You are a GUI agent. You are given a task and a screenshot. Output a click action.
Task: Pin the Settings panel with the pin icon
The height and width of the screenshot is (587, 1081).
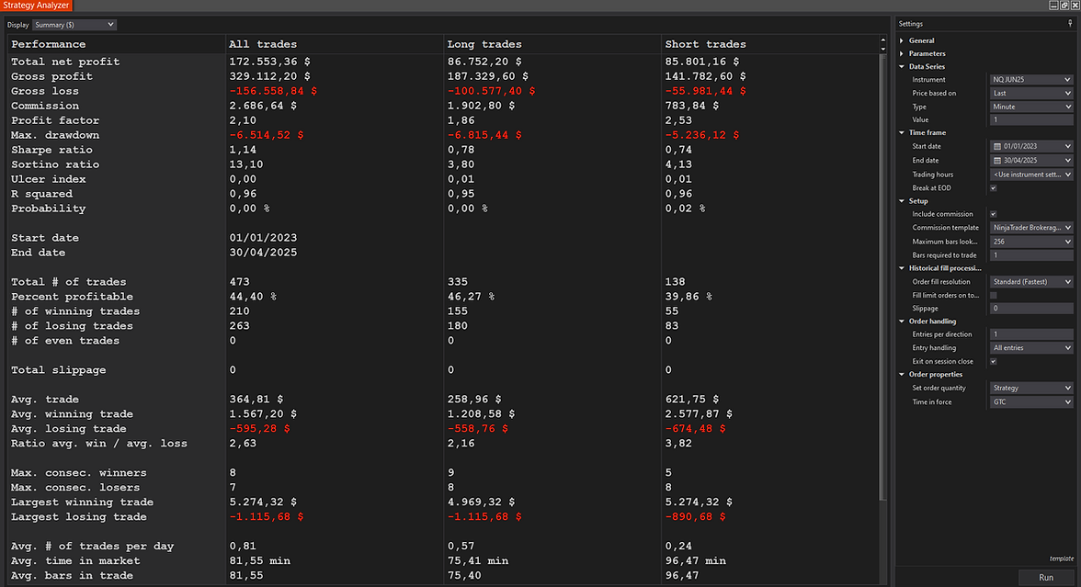point(1070,24)
